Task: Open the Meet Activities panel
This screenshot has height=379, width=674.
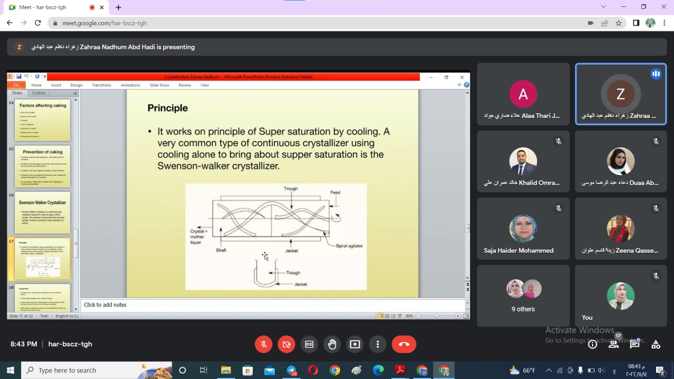Action: click(656, 344)
